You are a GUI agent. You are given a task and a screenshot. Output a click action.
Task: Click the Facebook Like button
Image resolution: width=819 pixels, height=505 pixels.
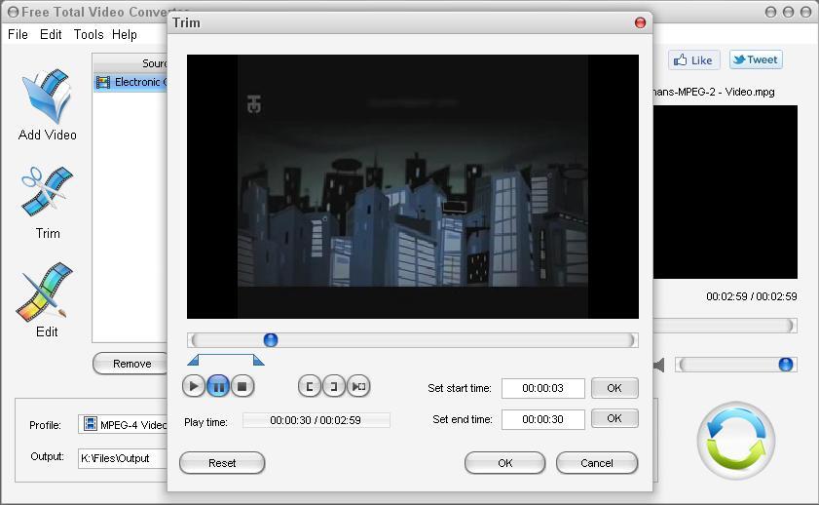(x=693, y=60)
